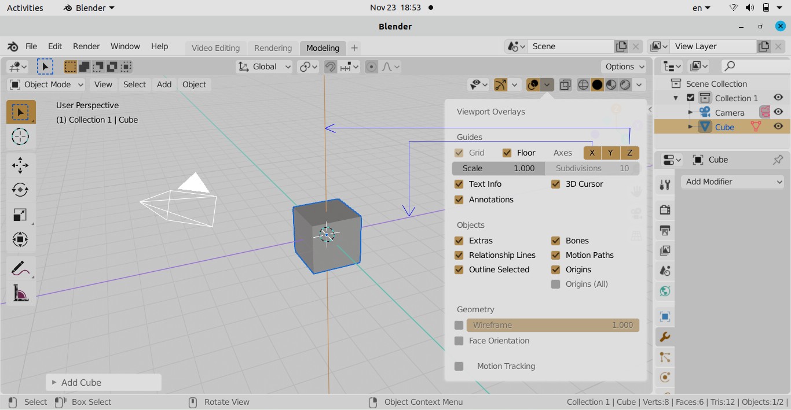Screen dimensions: 791x410
Task: Open Render properties tab
Action: tap(665, 209)
